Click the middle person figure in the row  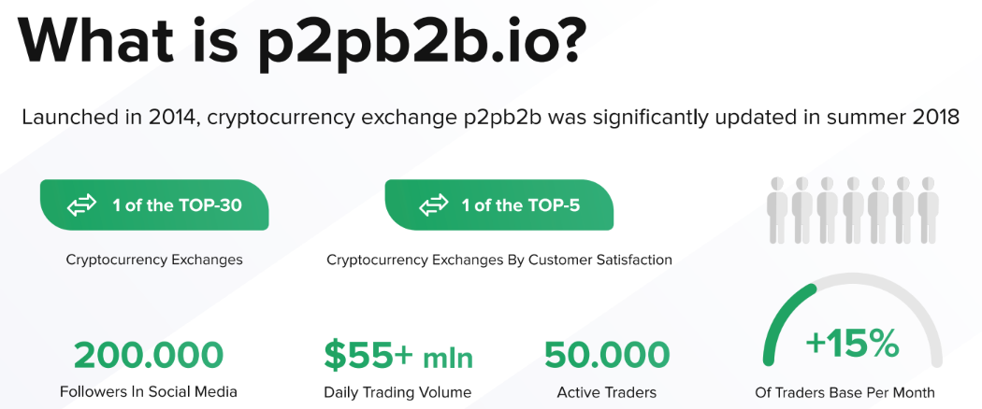click(853, 210)
